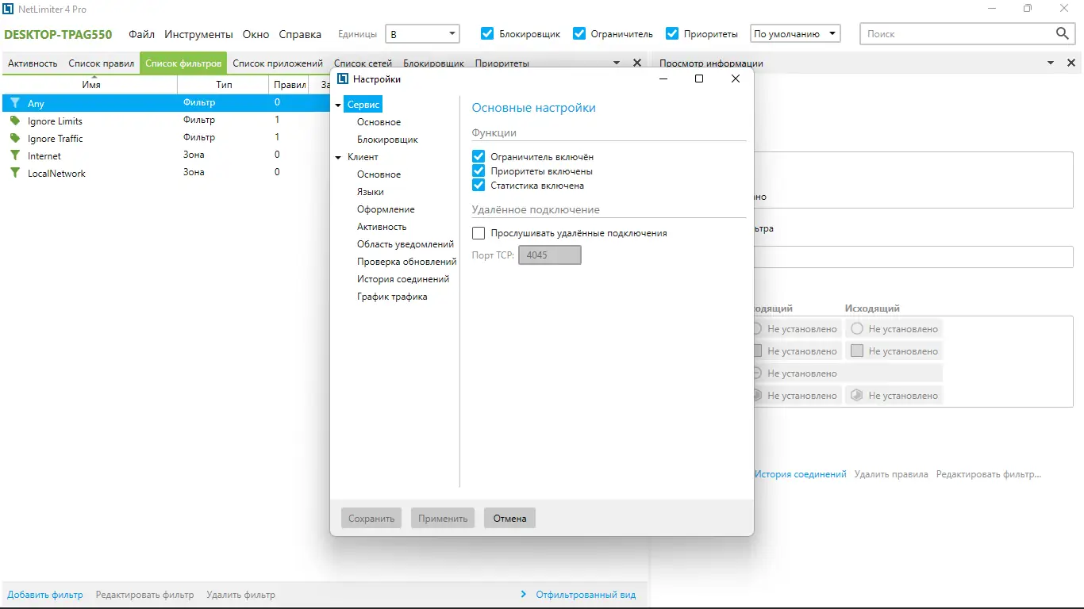Click the logo icon in the Настройки dialog
This screenshot has height=609, width=1084.
point(343,79)
